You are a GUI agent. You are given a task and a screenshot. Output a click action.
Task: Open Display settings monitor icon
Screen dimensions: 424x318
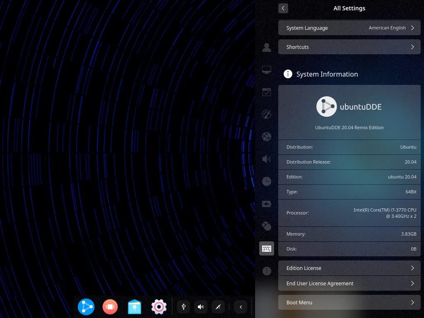click(267, 70)
